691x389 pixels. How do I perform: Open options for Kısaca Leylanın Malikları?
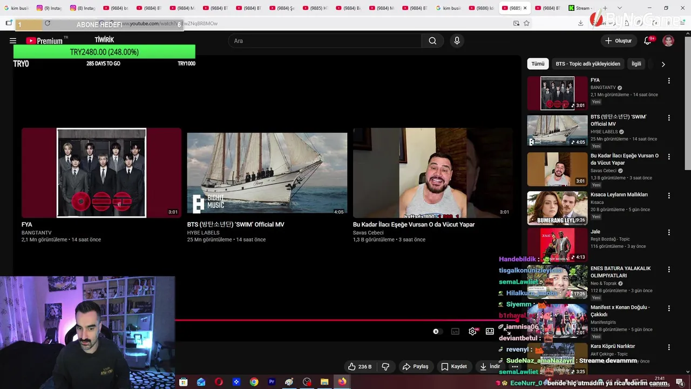click(669, 195)
